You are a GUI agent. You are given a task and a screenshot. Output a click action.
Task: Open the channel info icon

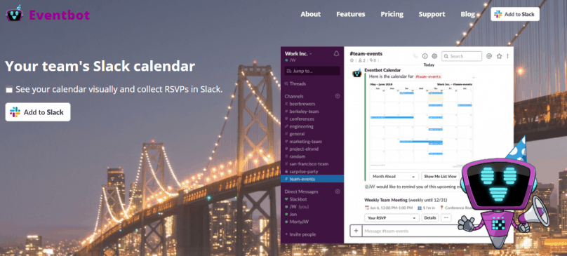pos(425,56)
